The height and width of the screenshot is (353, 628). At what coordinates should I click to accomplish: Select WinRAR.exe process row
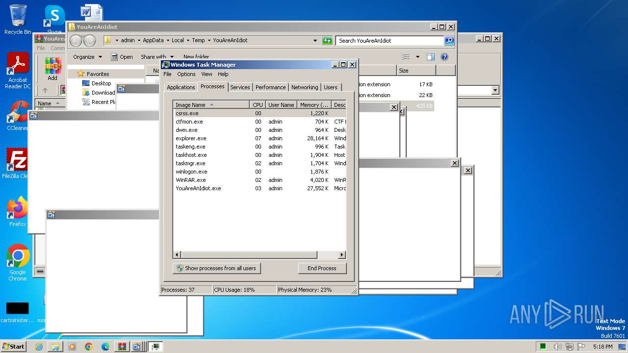pos(260,180)
